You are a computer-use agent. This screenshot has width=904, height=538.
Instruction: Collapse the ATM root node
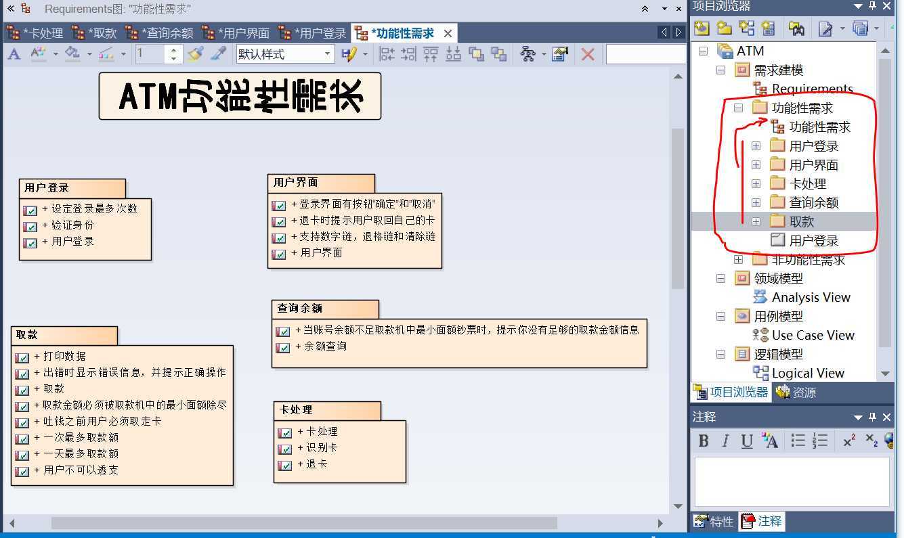tap(703, 51)
